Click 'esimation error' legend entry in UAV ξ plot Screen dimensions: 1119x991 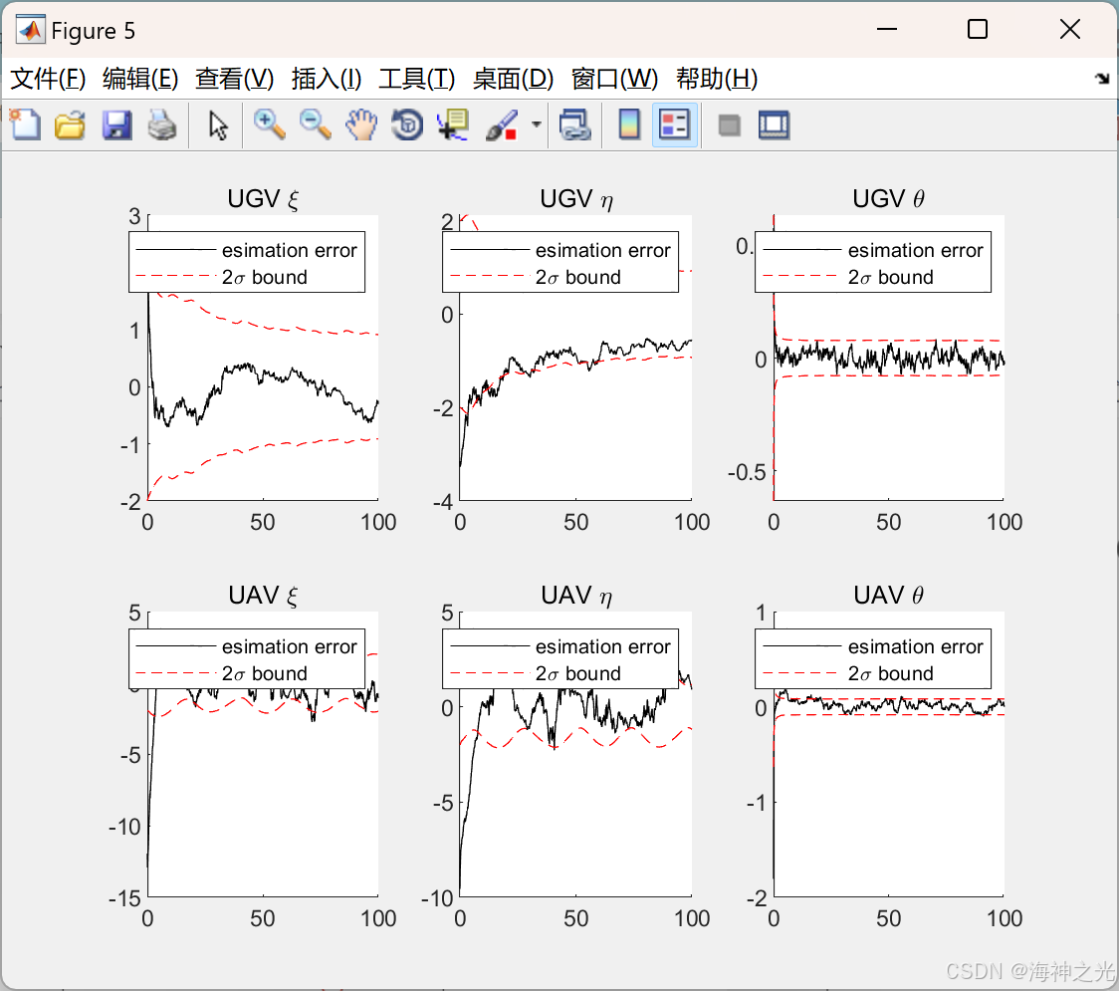point(289,646)
